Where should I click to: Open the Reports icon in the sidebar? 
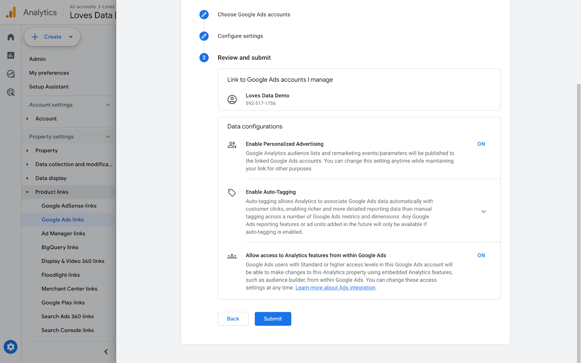pos(10,55)
